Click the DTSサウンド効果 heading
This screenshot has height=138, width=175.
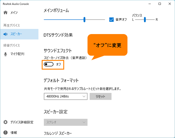coord(58,35)
